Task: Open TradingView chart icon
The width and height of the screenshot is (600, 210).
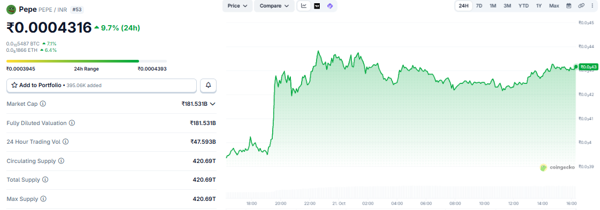Action: click(317, 6)
